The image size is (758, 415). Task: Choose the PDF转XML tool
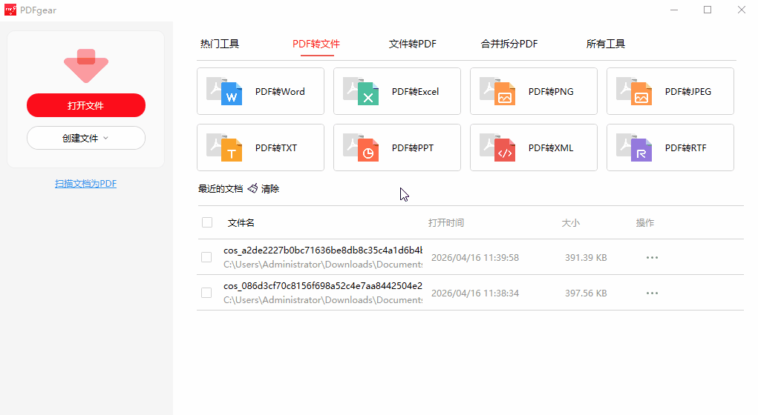pos(534,147)
